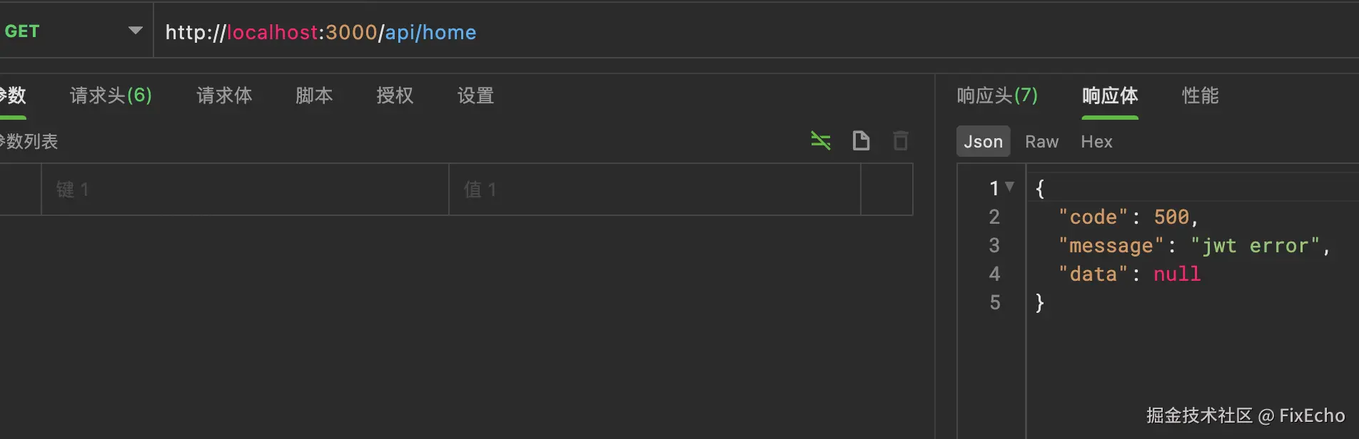Image resolution: width=1359 pixels, height=439 pixels.
Task: Select the Json view button
Action: click(x=983, y=142)
